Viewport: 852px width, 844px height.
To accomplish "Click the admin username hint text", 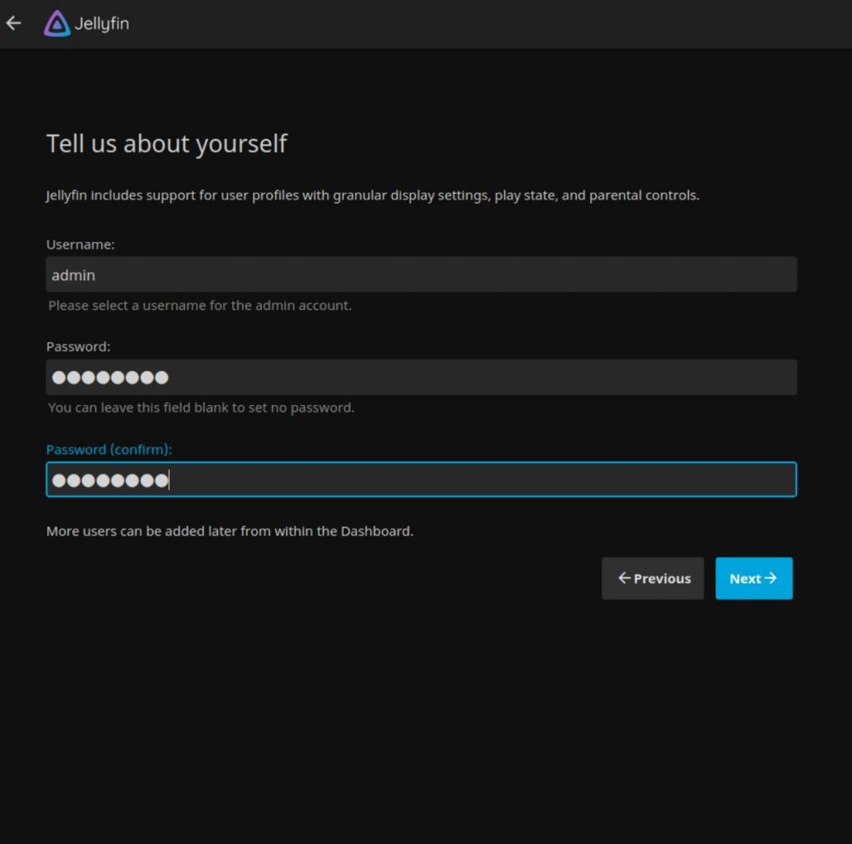I will (x=200, y=305).
